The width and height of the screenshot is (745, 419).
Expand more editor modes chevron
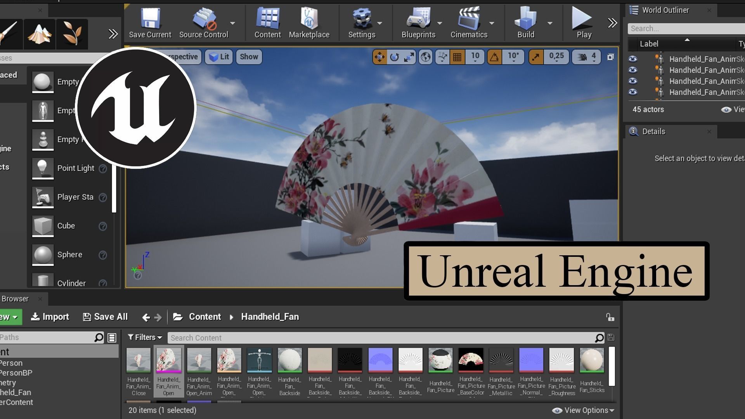pos(113,34)
